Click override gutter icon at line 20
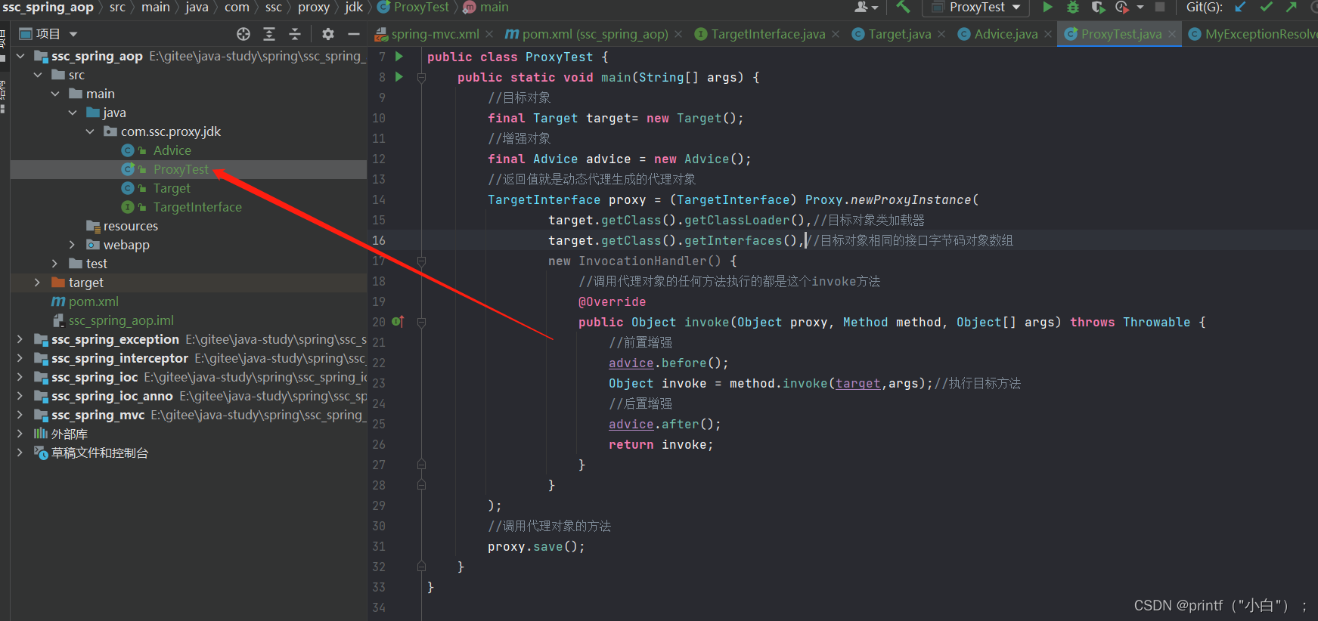Screen dimensions: 1318x621 [399, 322]
